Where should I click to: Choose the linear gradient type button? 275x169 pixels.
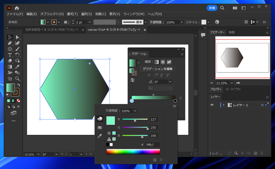[x=157, y=62]
